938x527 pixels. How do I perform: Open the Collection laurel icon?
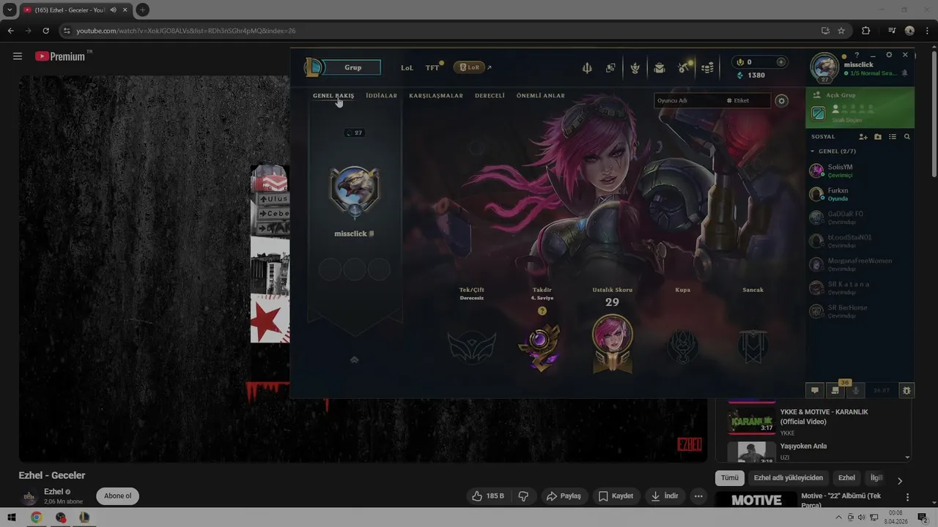coord(635,67)
